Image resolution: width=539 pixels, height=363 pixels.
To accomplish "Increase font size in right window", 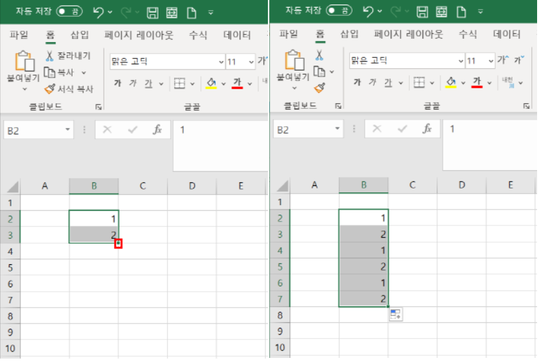I will pyautogui.click(x=503, y=60).
